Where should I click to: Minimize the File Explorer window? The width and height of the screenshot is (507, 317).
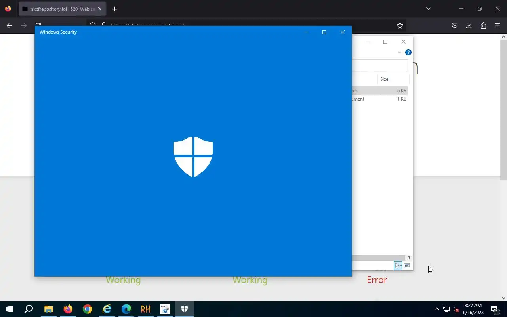click(368, 42)
